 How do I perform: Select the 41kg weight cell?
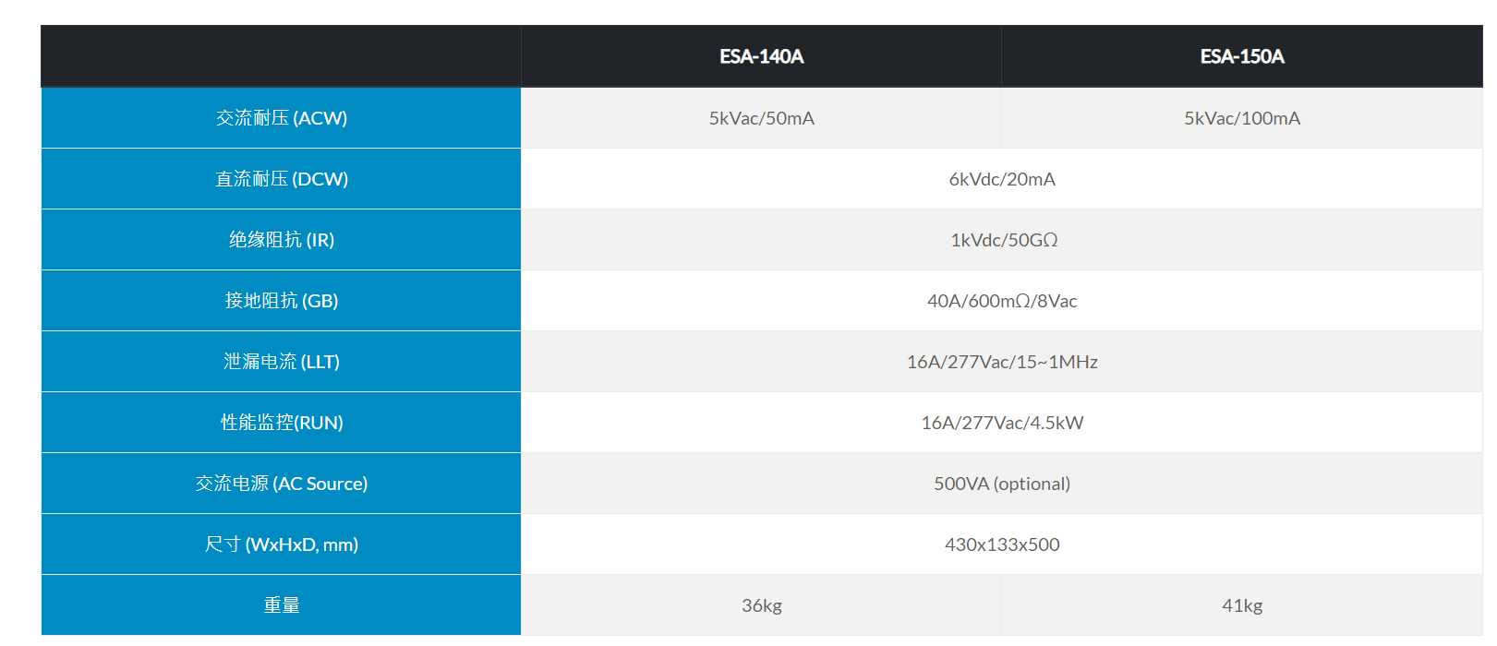[x=1241, y=605]
